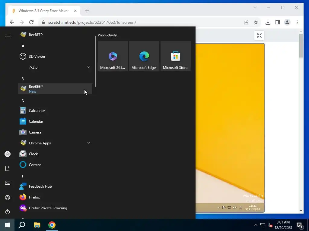Go forward in Chrome
Viewport: 309px width, 231px height.
pos(22,22)
